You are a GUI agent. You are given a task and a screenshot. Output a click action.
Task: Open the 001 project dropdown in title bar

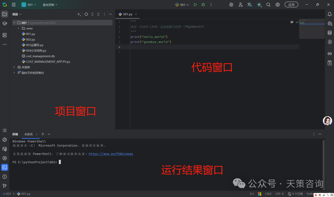[29, 5]
